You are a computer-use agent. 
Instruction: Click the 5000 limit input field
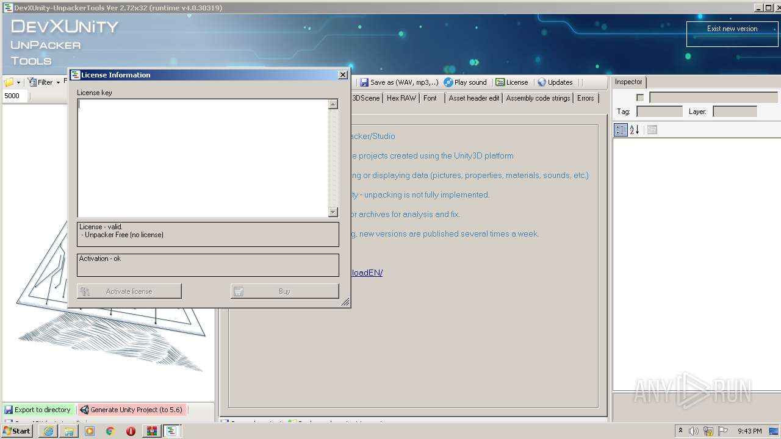tap(15, 96)
